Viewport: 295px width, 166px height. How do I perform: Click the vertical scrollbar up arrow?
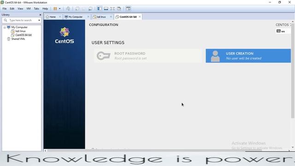click(293, 22)
